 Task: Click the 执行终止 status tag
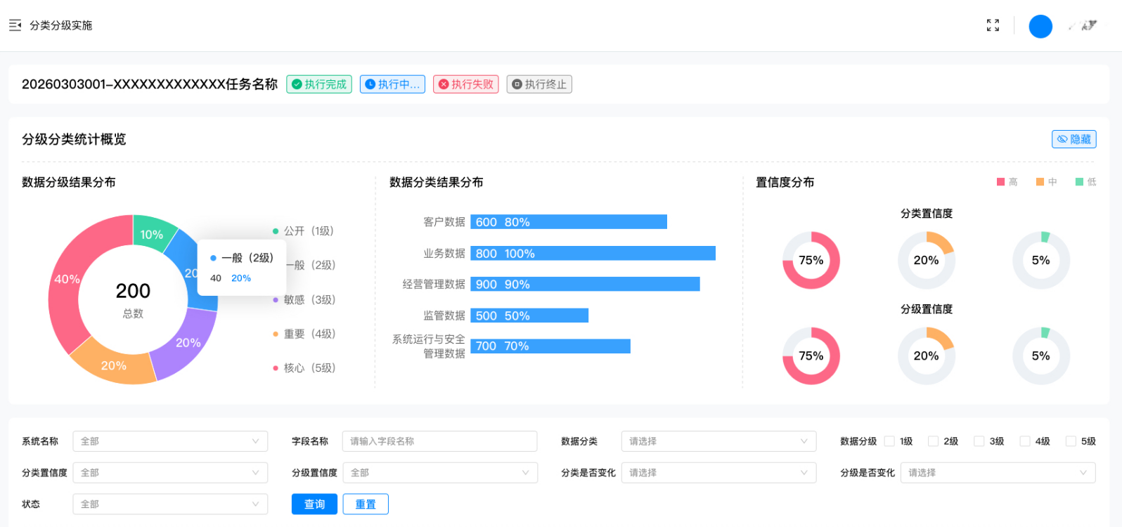point(539,84)
